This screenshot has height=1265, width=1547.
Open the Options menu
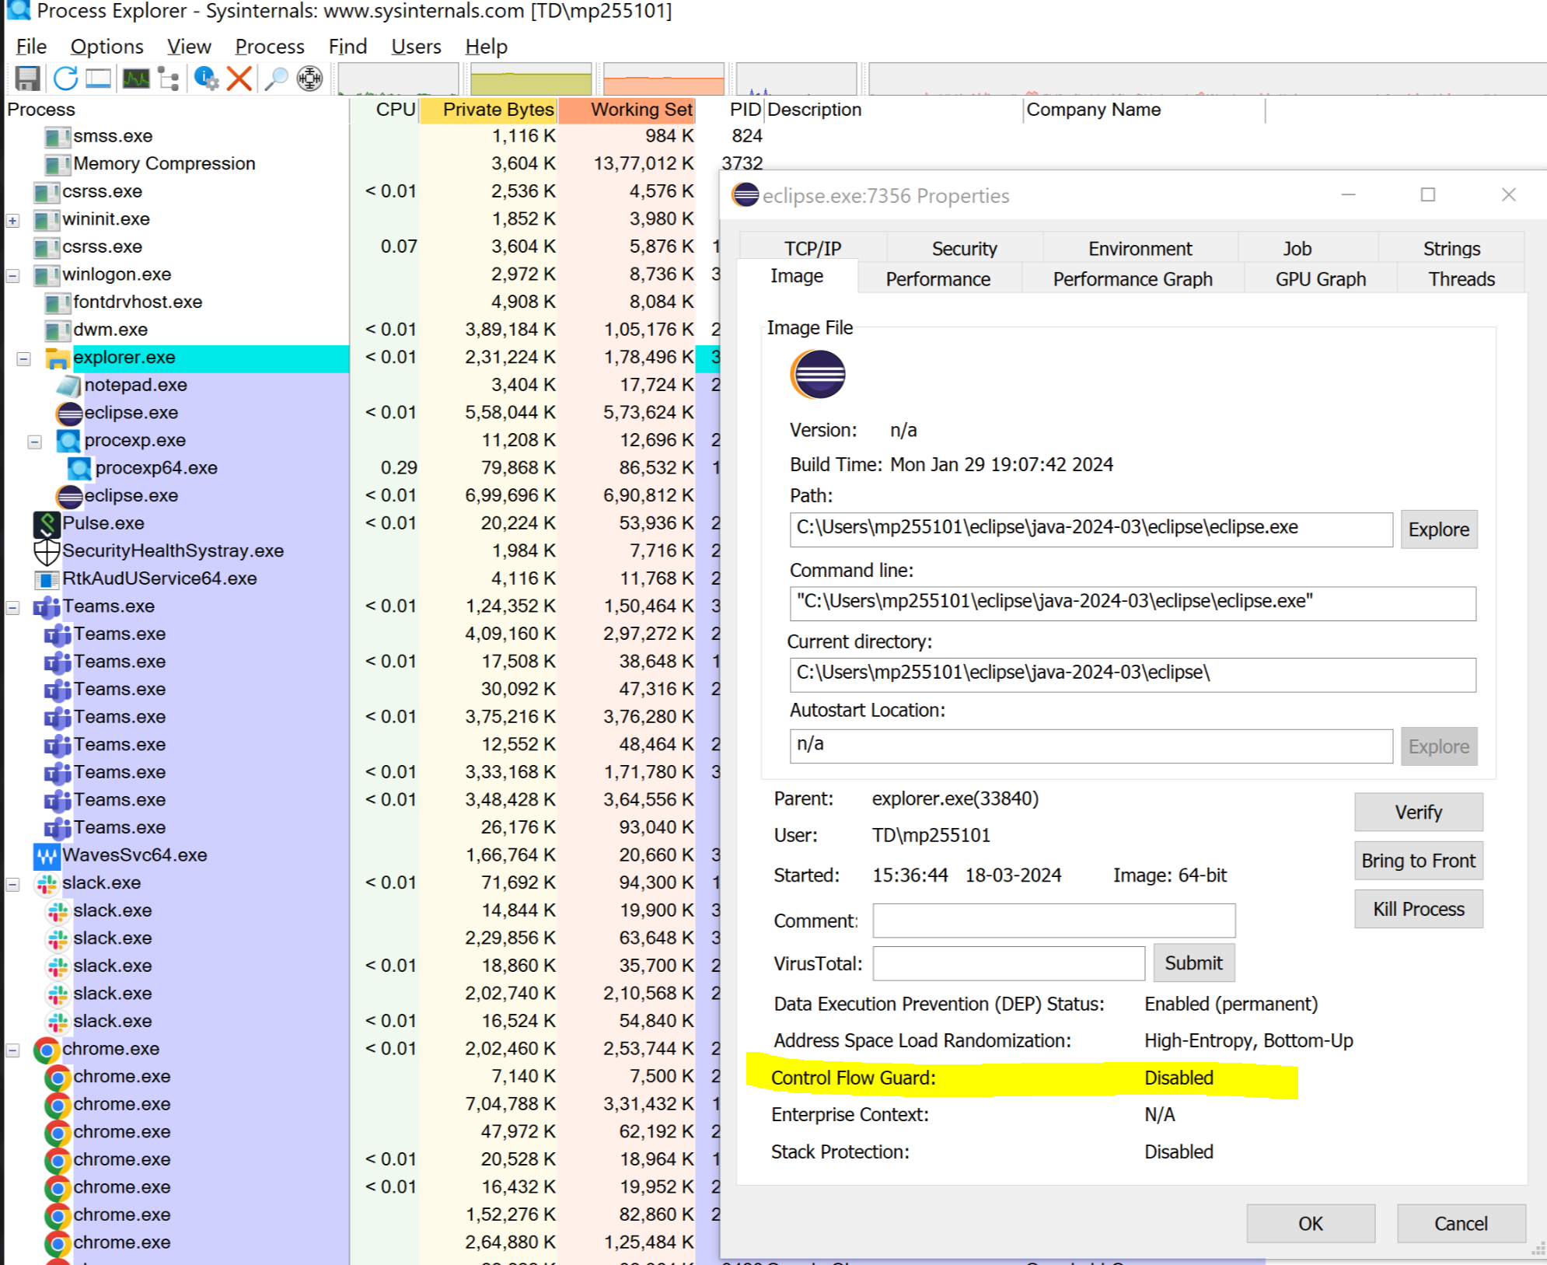(x=107, y=47)
